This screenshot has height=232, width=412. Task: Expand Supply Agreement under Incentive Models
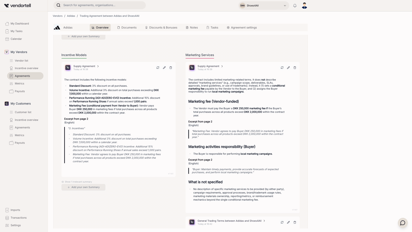(98, 66)
